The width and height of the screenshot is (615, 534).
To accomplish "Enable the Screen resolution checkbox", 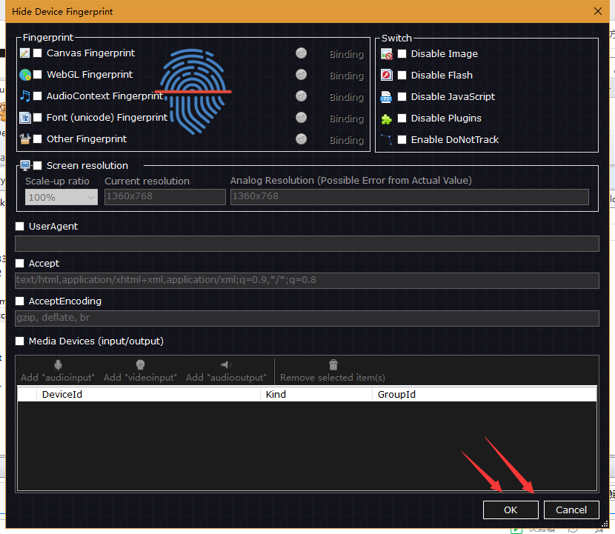I will click(x=38, y=166).
